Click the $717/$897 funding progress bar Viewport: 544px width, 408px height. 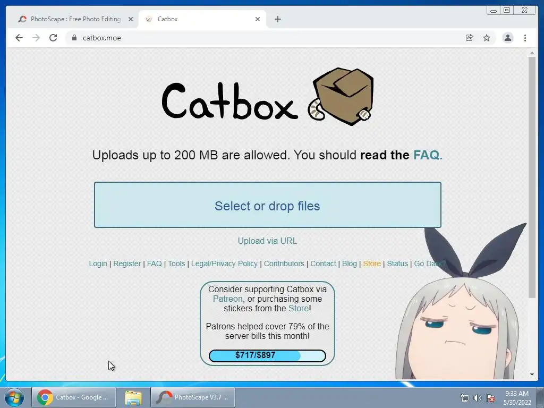coord(267,355)
